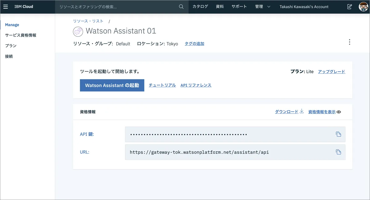
Task: Click the search magnifier icon
Action: coord(181,6)
